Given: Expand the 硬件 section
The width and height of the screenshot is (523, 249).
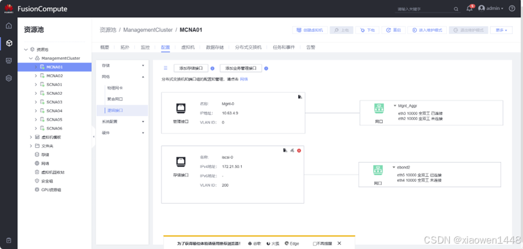Looking at the screenshot, I should click(x=143, y=133).
